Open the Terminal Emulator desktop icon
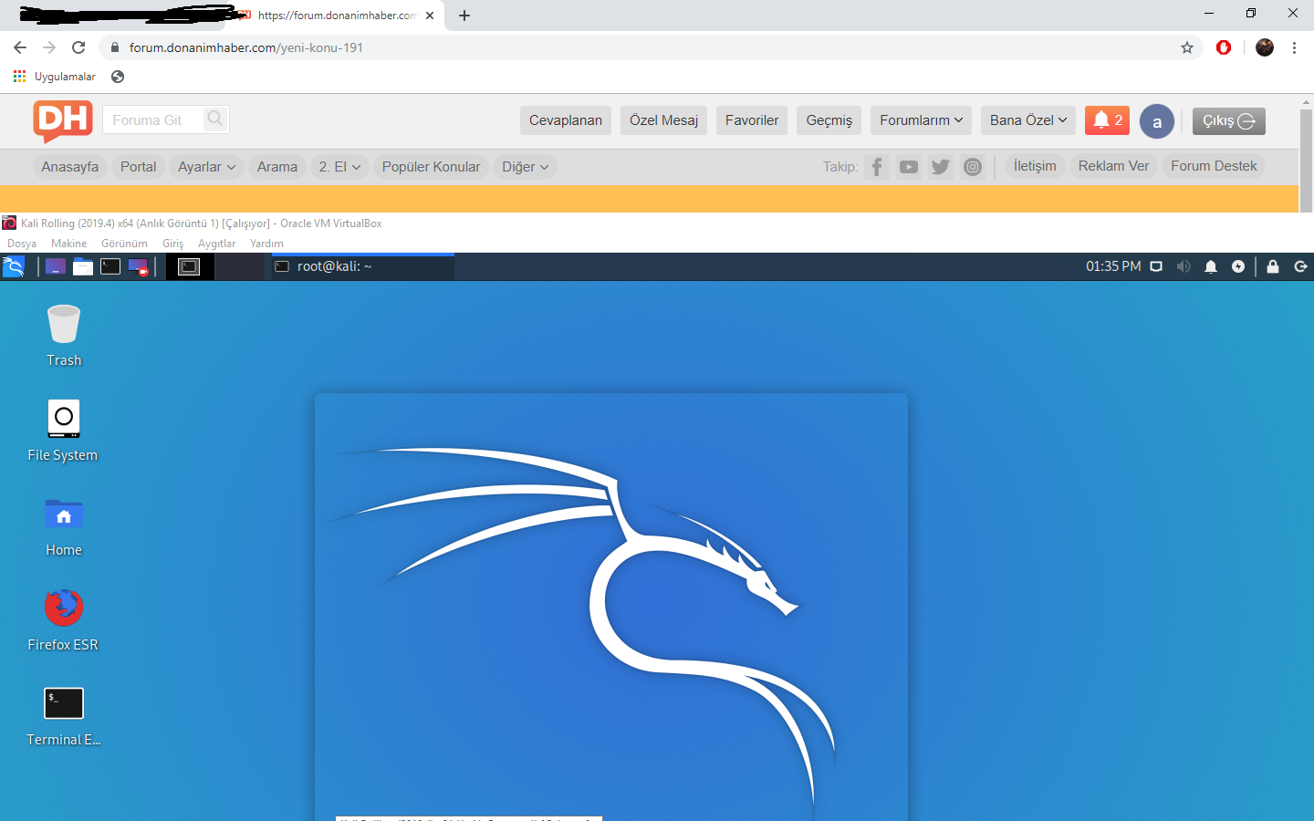The image size is (1314, 821). click(x=64, y=716)
